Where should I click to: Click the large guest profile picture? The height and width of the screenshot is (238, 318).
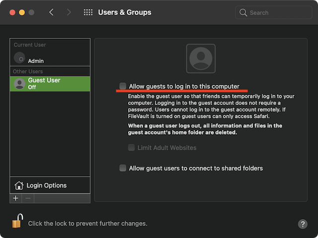(201, 58)
